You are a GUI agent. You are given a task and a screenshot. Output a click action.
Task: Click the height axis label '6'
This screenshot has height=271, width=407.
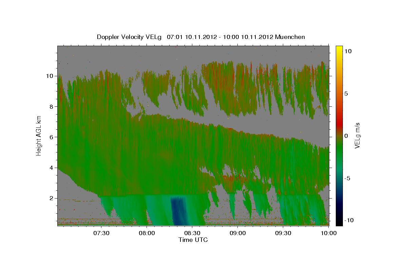(52, 137)
